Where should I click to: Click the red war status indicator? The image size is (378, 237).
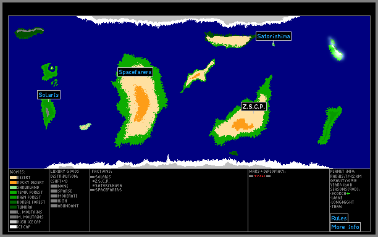(259, 177)
